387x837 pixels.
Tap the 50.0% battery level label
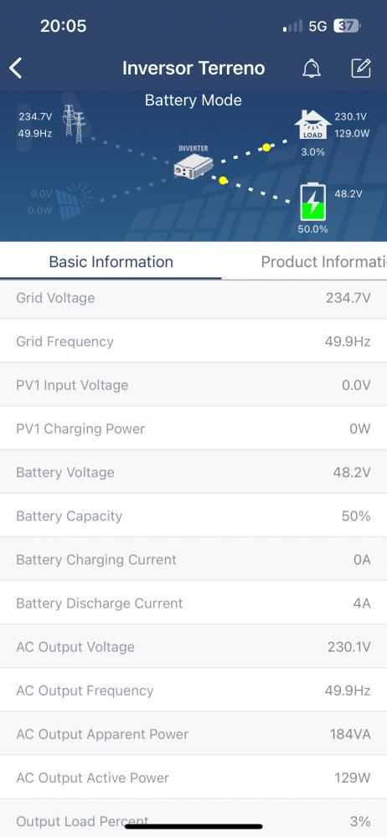tap(313, 229)
